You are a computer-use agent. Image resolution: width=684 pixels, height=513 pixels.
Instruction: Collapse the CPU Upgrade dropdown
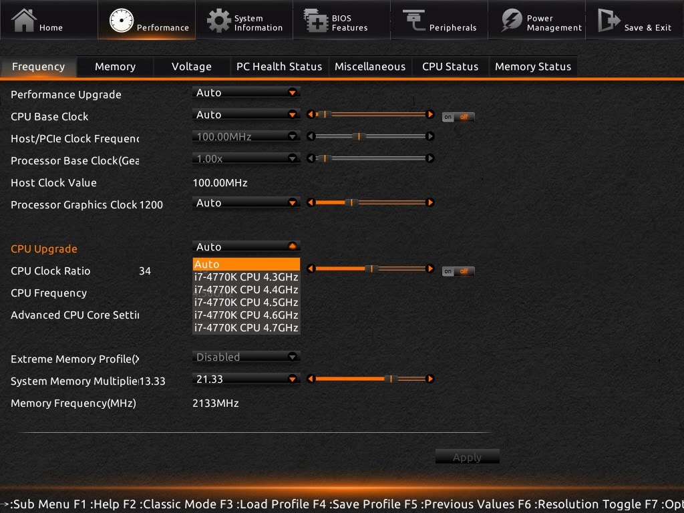[x=246, y=246]
